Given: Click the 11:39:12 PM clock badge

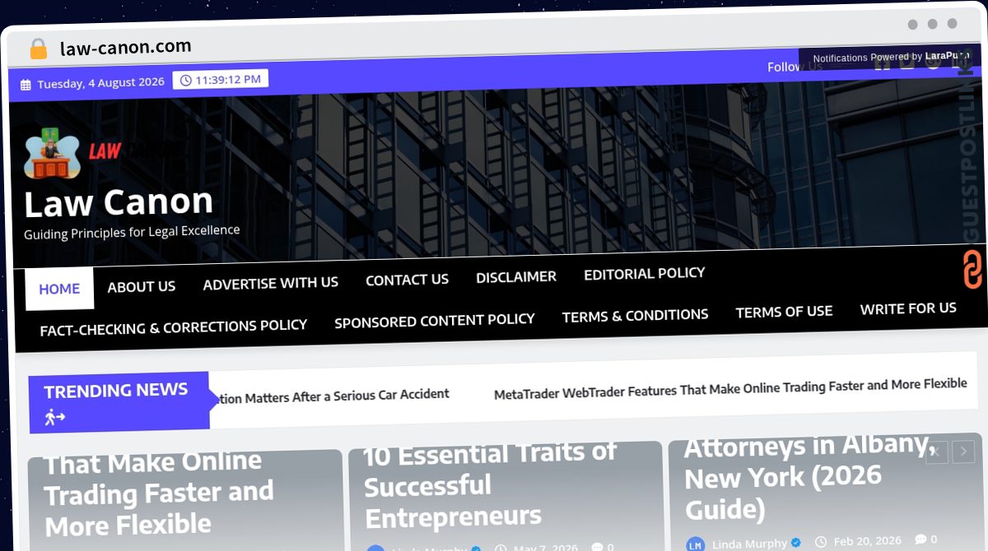Looking at the screenshot, I should click(x=220, y=79).
